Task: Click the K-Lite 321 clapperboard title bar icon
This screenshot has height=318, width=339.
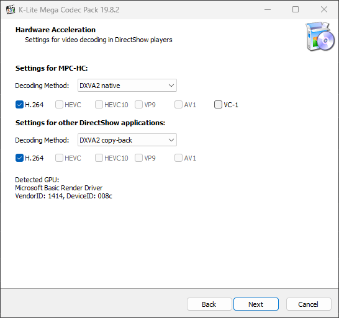Action: (11, 10)
